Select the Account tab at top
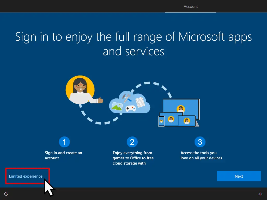The width and height of the screenshot is (267, 200). pos(191,7)
